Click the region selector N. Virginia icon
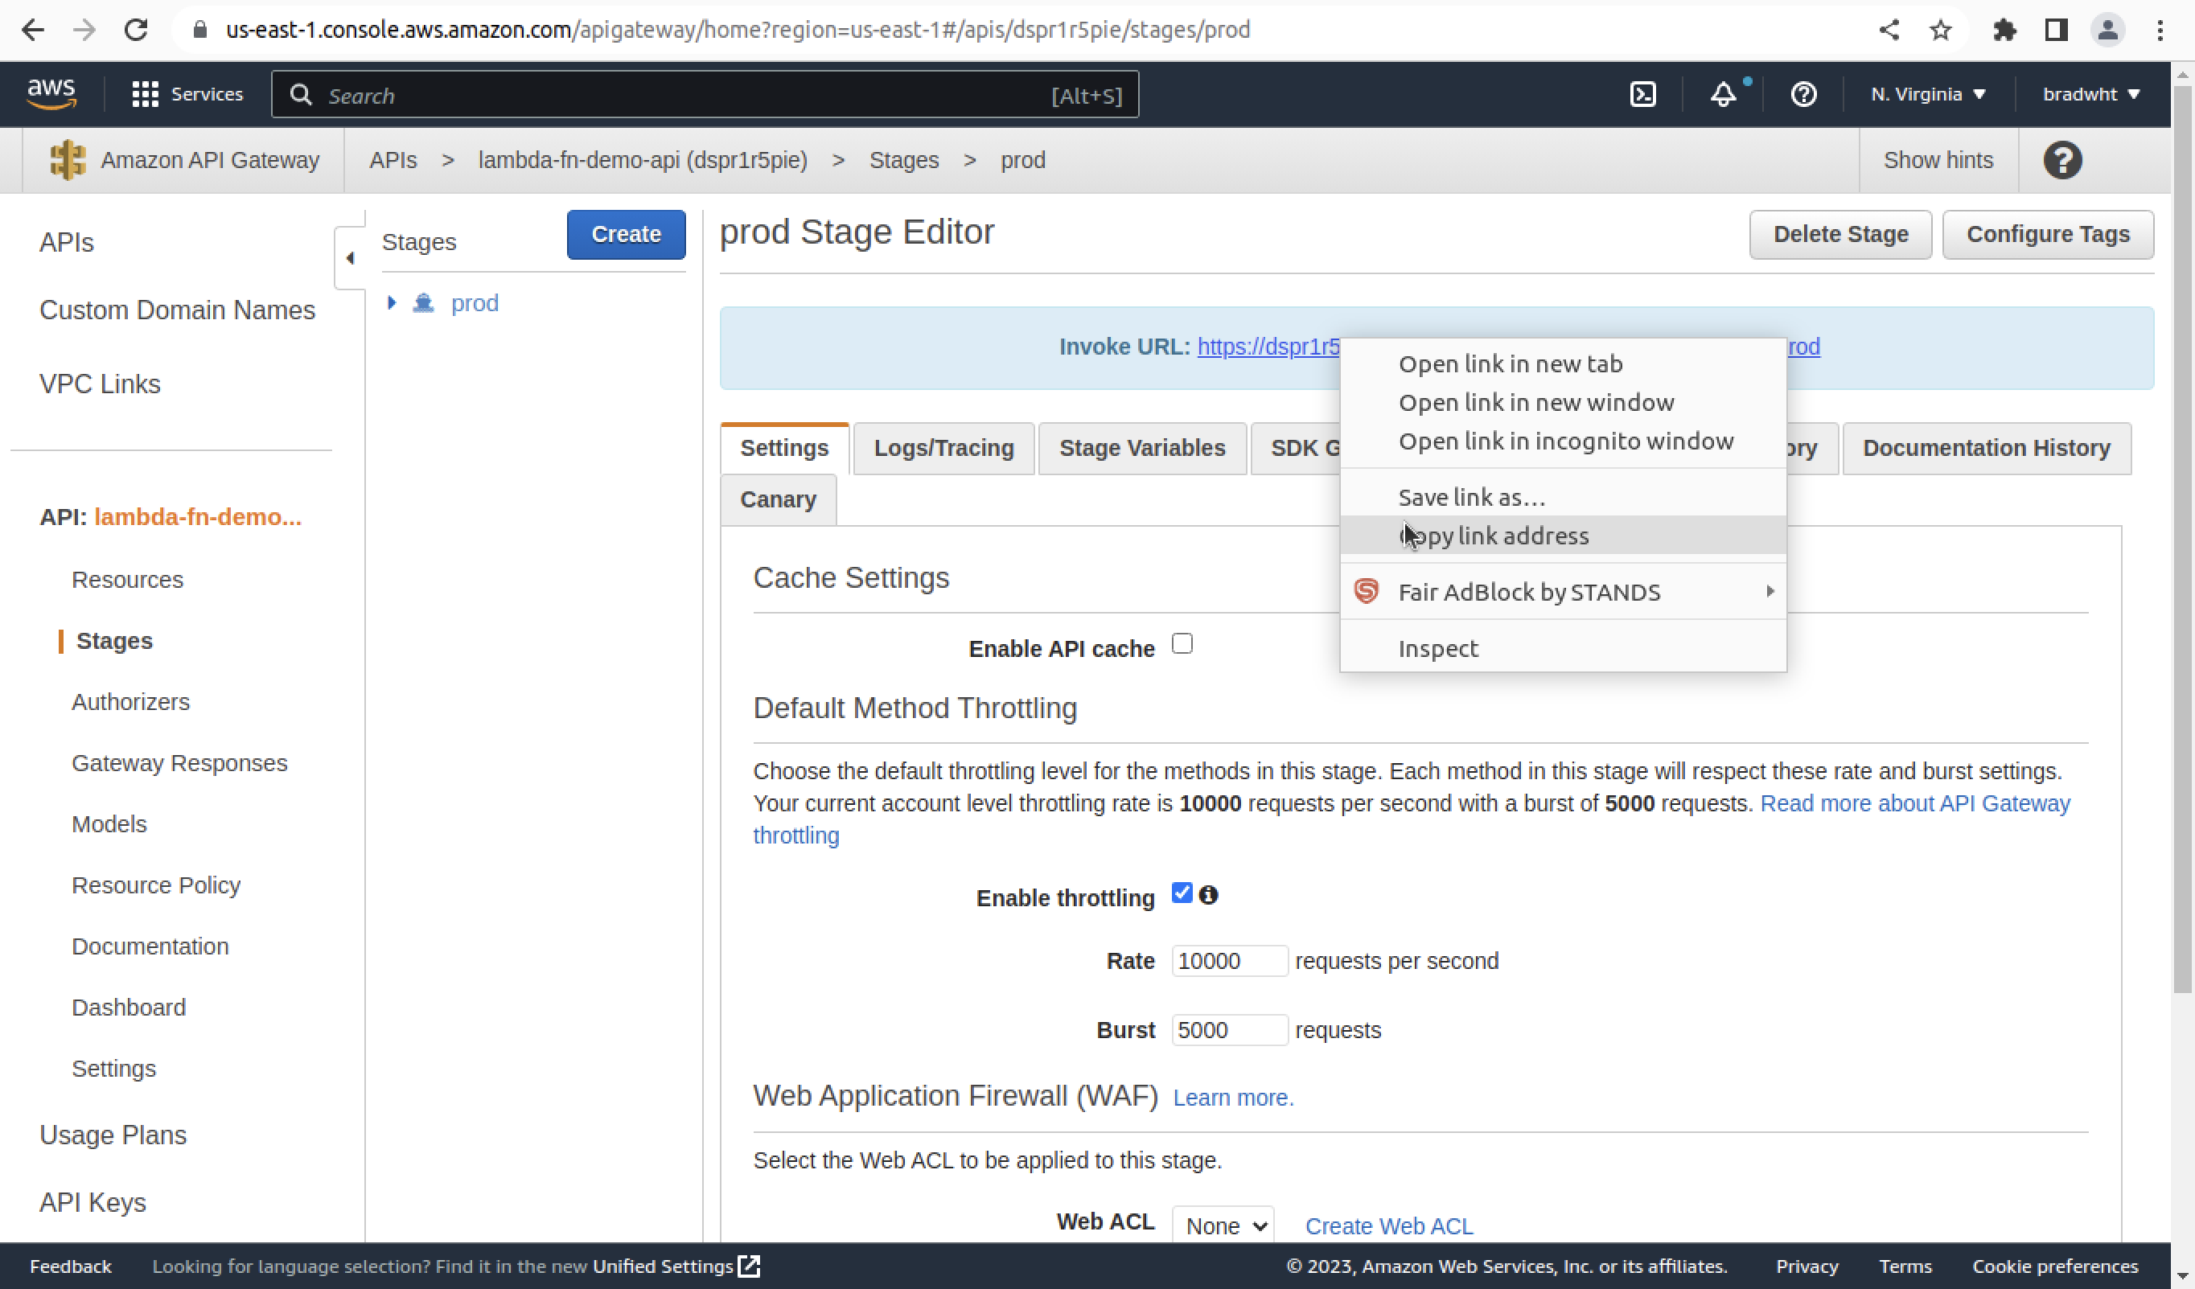Screen dimensions: 2195x1289 [x=1923, y=93]
